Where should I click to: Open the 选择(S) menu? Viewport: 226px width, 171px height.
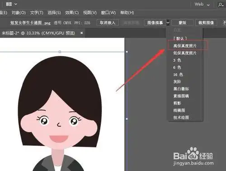54,13
